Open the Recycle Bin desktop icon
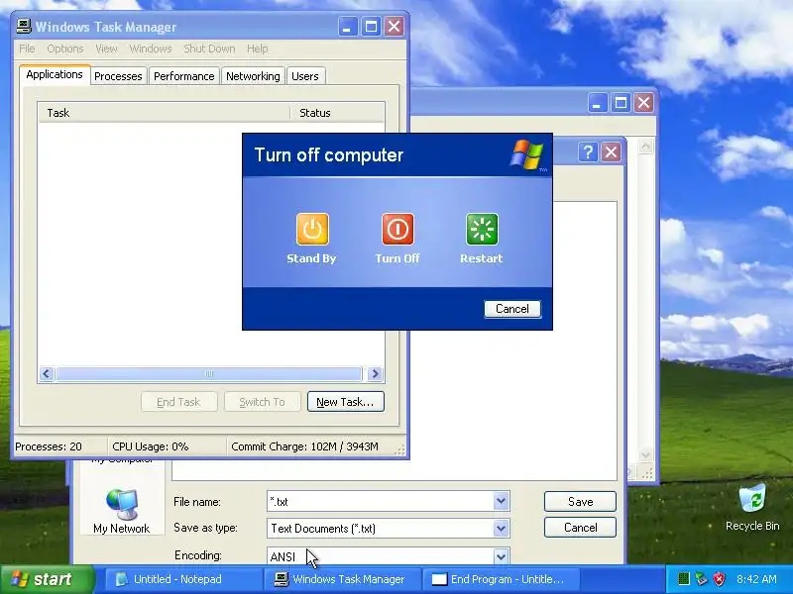 point(752,507)
